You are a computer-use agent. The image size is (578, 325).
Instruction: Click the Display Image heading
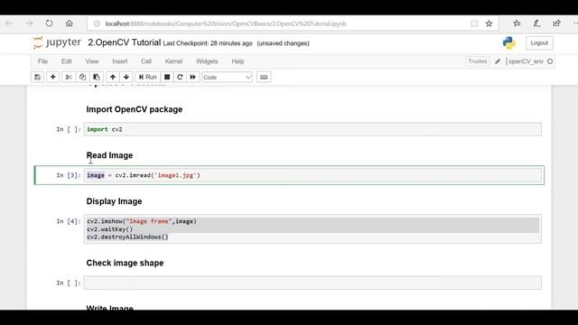pyautogui.click(x=114, y=201)
